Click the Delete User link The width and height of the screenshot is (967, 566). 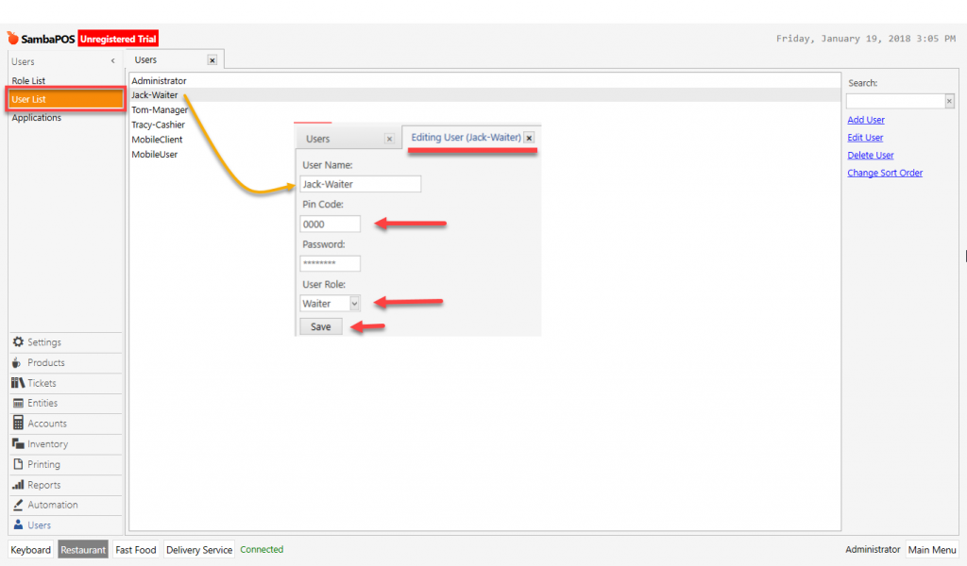pyautogui.click(x=870, y=156)
